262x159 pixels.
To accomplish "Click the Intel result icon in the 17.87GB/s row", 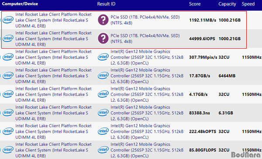I will (x=103, y=76).
